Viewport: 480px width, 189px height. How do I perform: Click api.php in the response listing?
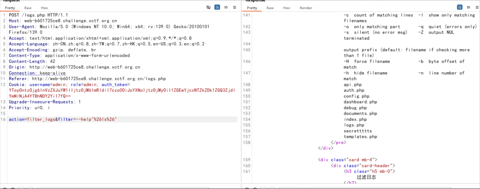coord(353,85)
